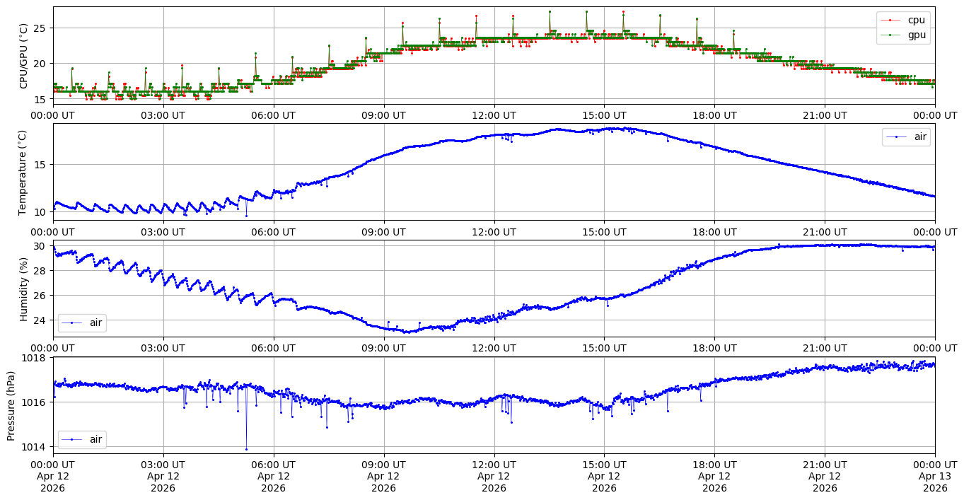Click the Humidity (%) y-axis label
Viewport: 964px width, 500px height.
(x=23, y=289)
